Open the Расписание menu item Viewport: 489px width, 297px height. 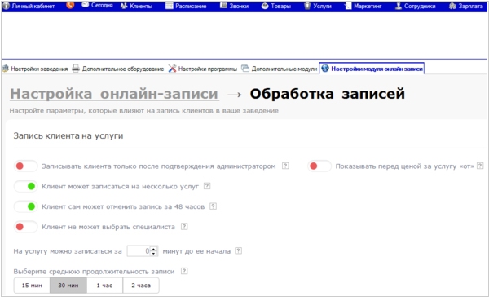[x=186, y=6]
